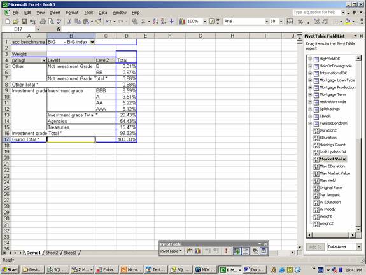Toggle the Show/Hide Field List button
The height and width of the screenshot is (275, 366).
click(264, 251)
